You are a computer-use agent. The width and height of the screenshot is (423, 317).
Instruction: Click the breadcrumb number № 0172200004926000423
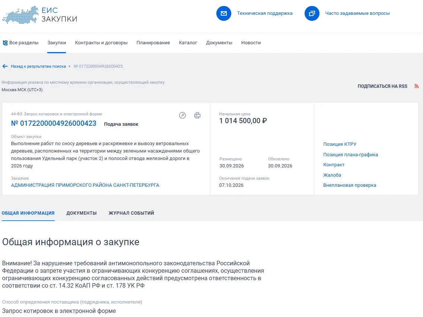[98, 66]
